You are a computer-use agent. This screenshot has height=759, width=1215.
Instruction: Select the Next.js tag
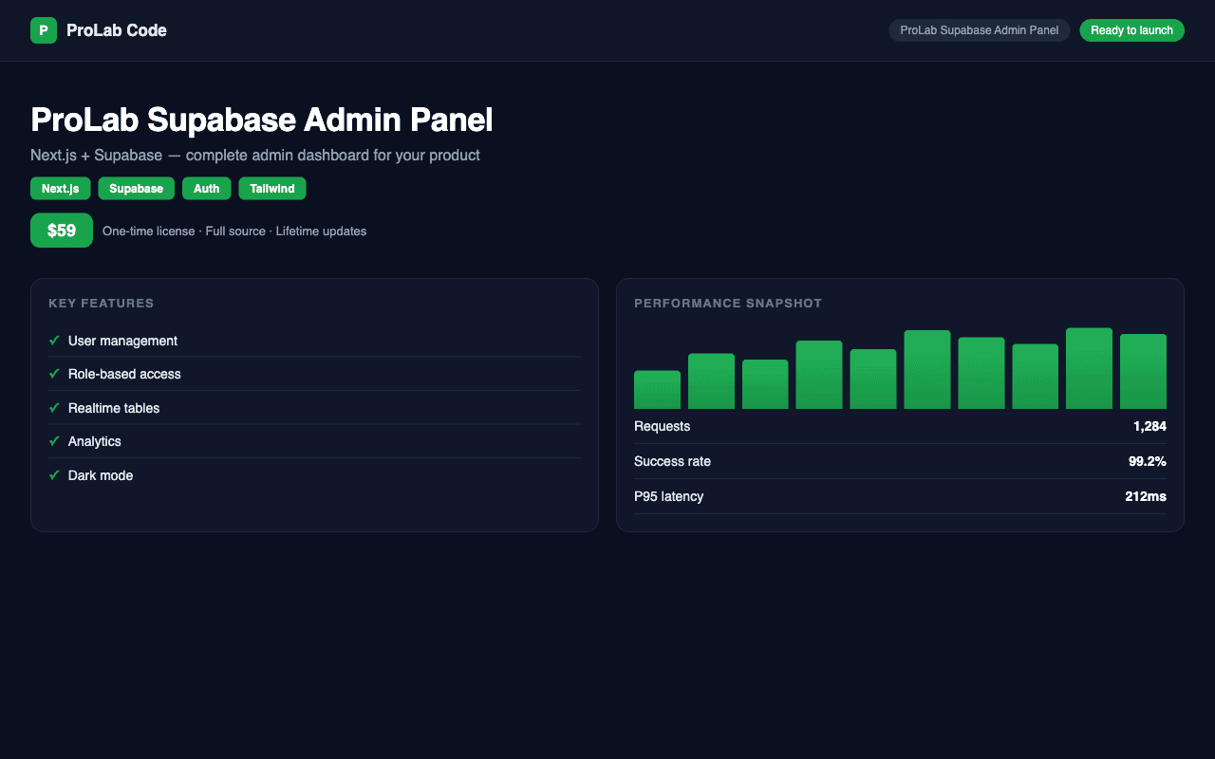(x=61, y=189)
